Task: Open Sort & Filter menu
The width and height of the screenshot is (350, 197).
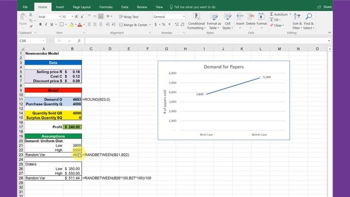Action: click(x=297, y=21)
